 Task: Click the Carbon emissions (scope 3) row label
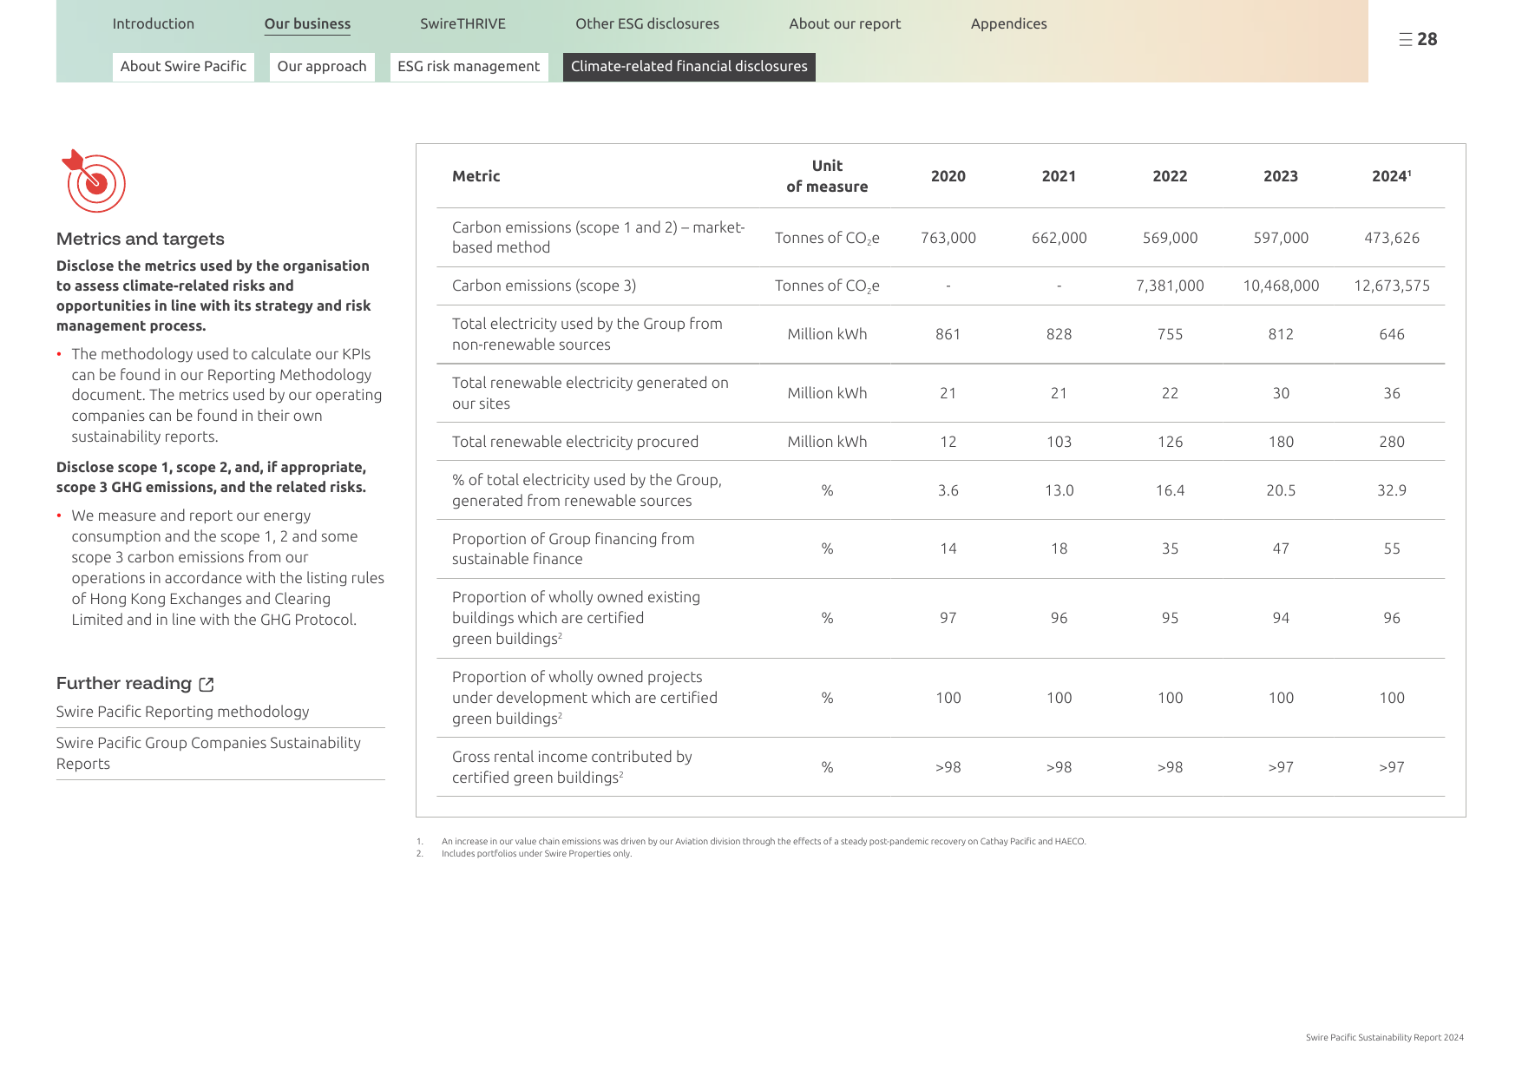point(544,286)
